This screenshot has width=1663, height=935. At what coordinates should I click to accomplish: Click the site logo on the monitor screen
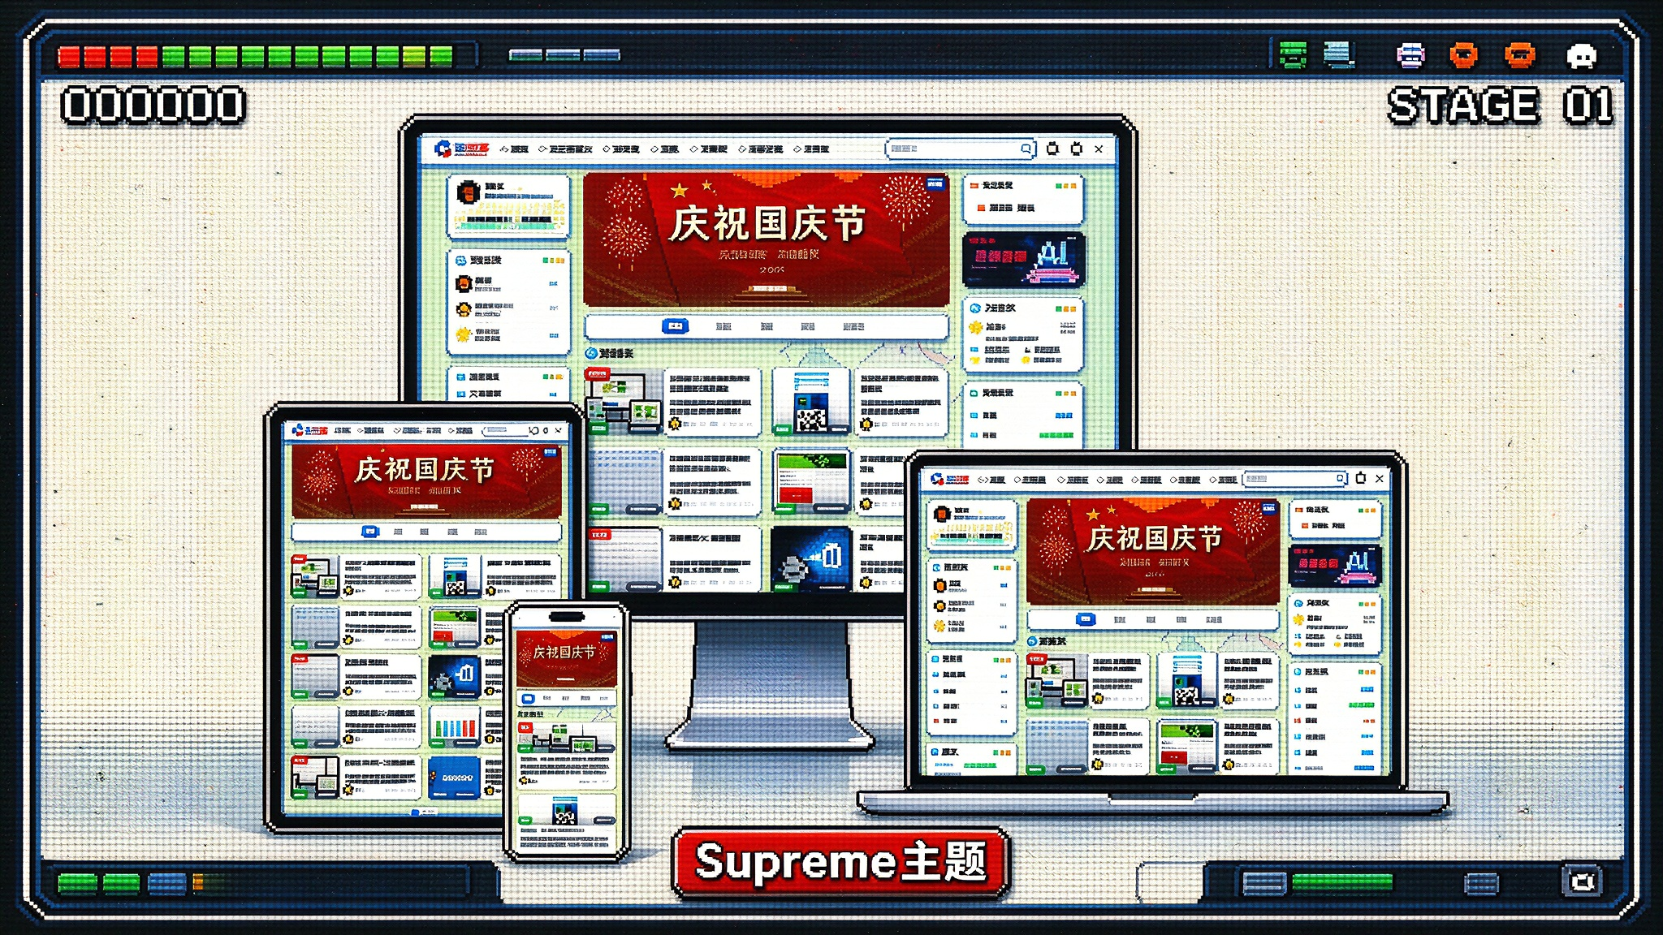(461, 149)
